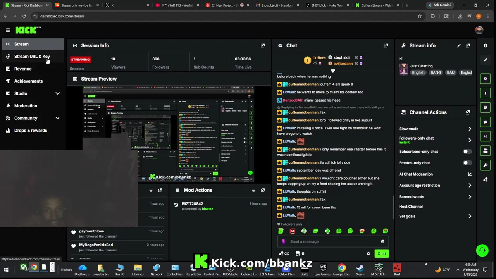
Task: Select Stream in left sidebar
Action: 33,44
